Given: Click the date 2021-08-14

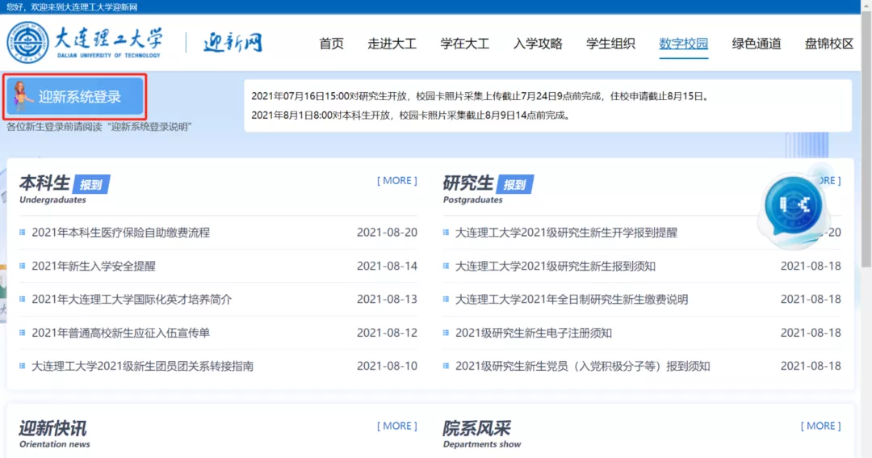Looking at the screenshot, I should pos(387,266).
